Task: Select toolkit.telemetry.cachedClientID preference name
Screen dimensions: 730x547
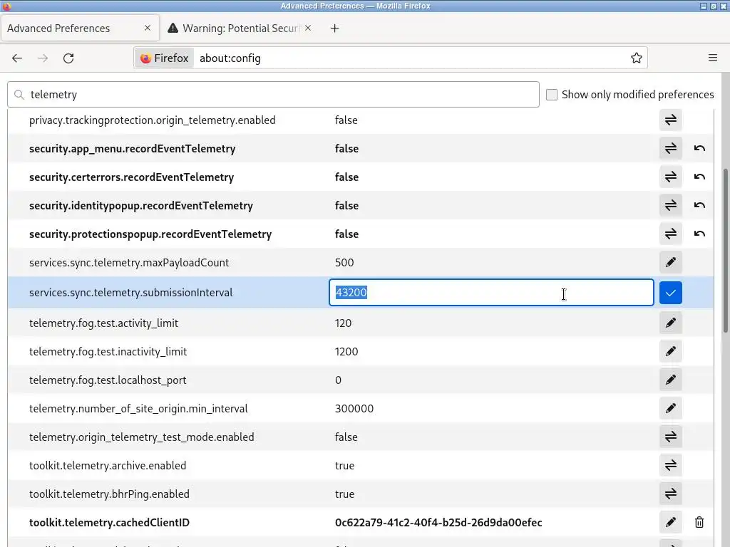Action: 109,522
